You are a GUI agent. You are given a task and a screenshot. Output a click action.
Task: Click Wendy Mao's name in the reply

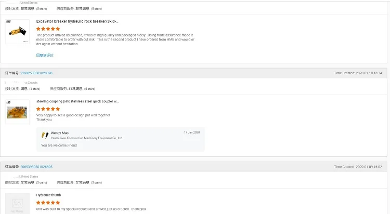coord(60,133)
